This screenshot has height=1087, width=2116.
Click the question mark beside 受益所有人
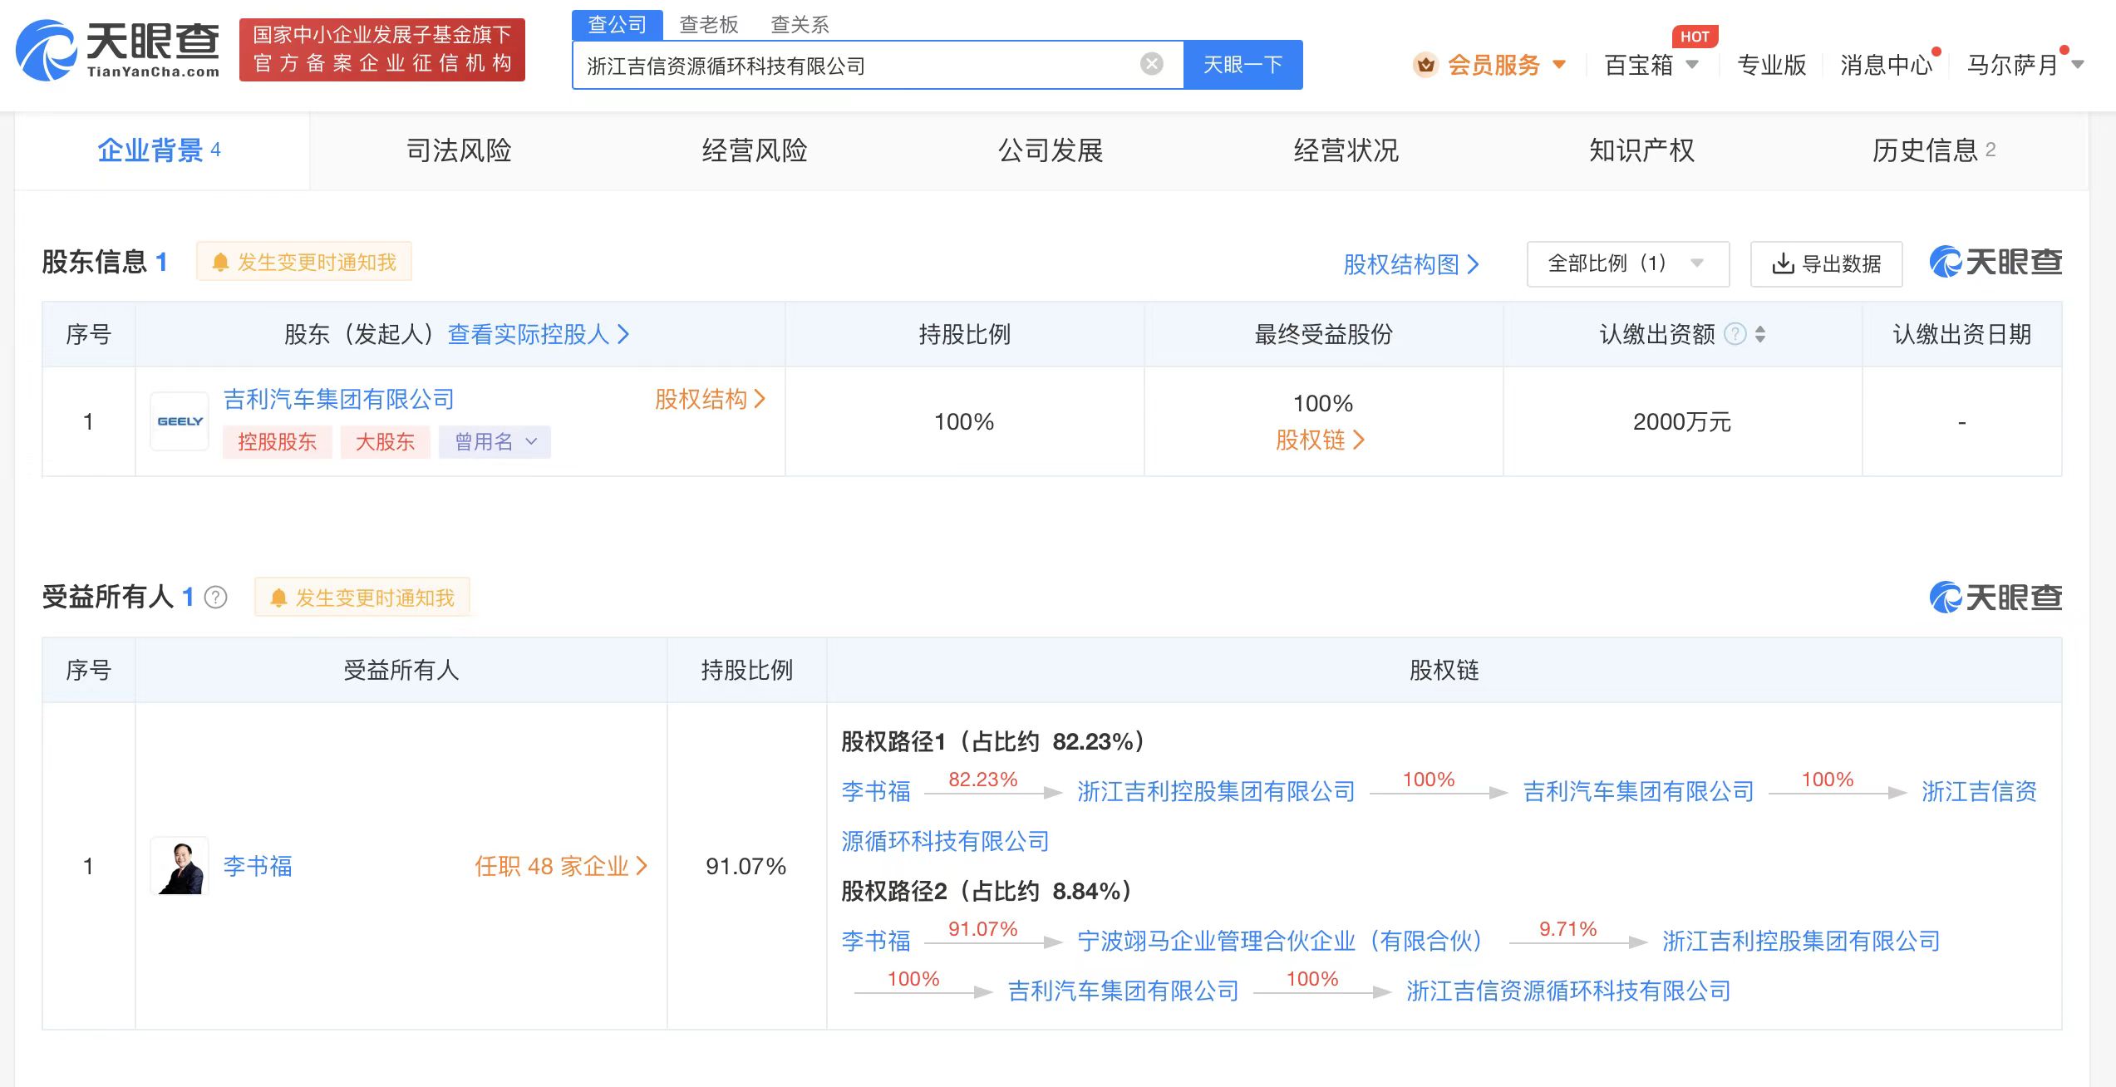click(x=216, y=598)
